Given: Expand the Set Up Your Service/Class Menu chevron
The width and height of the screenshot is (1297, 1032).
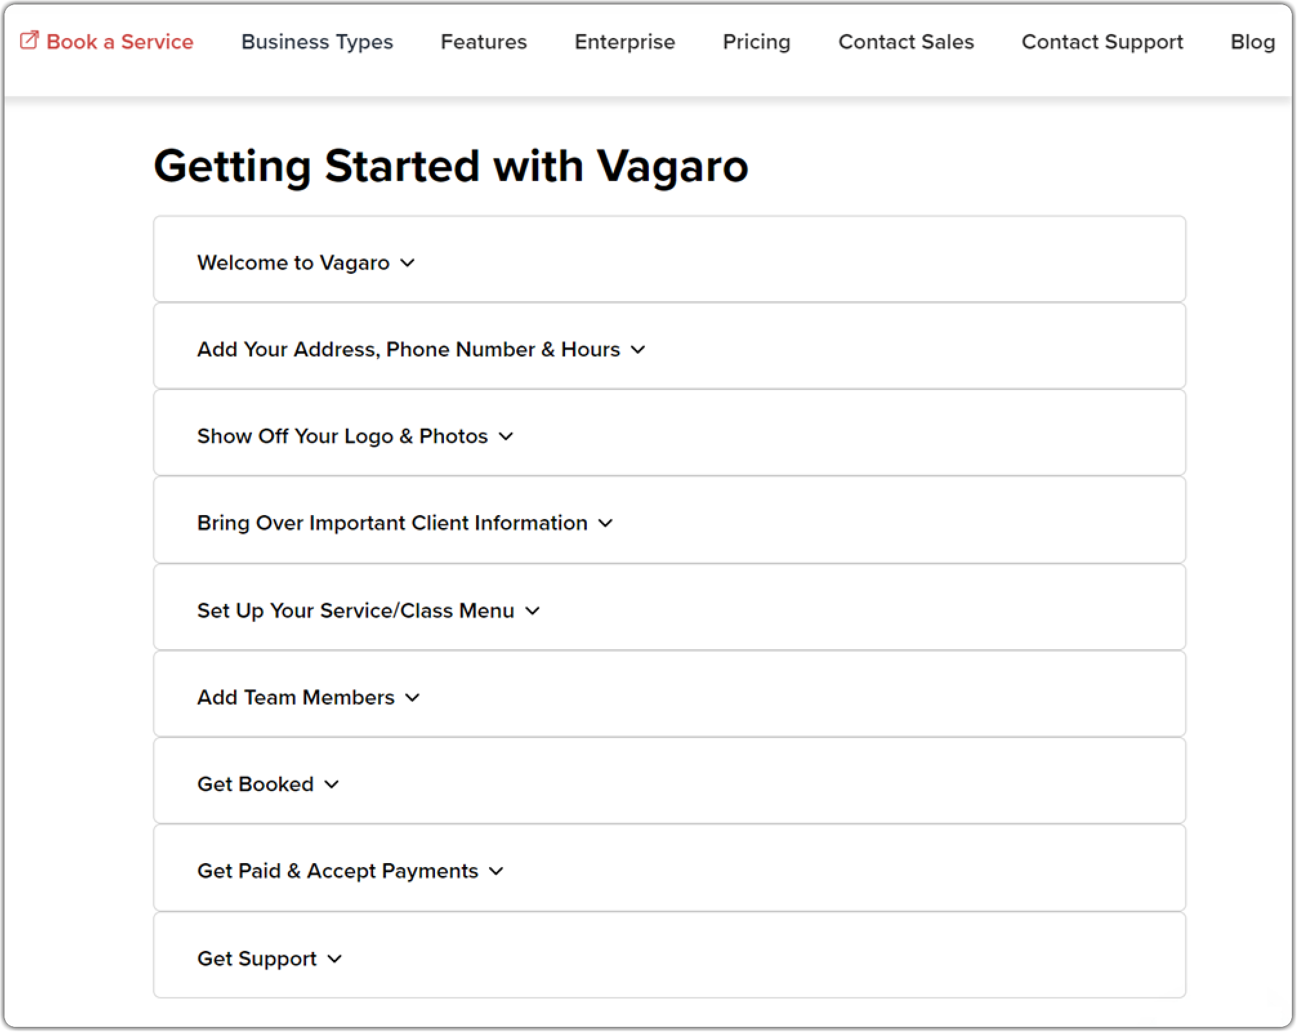Looking at the screenshot, I should [x=533, y=611].
